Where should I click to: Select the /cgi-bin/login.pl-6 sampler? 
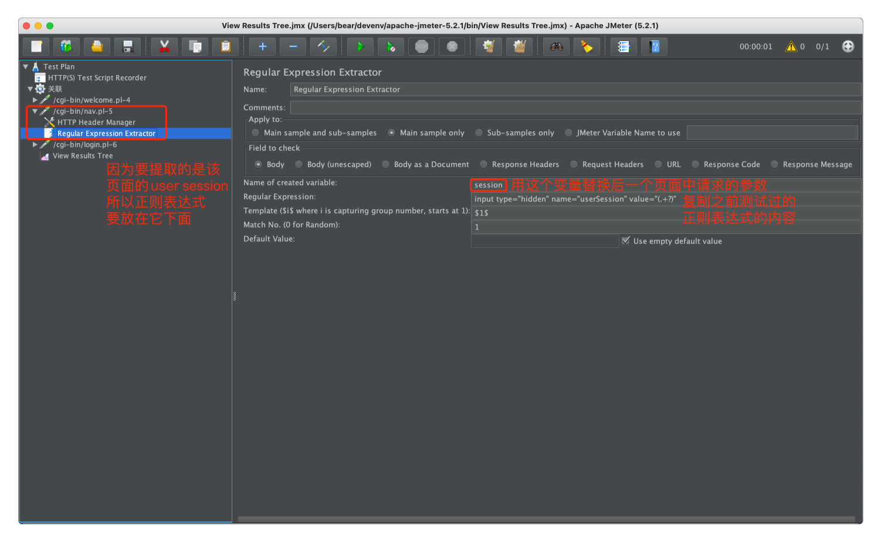tap(85, 145)
